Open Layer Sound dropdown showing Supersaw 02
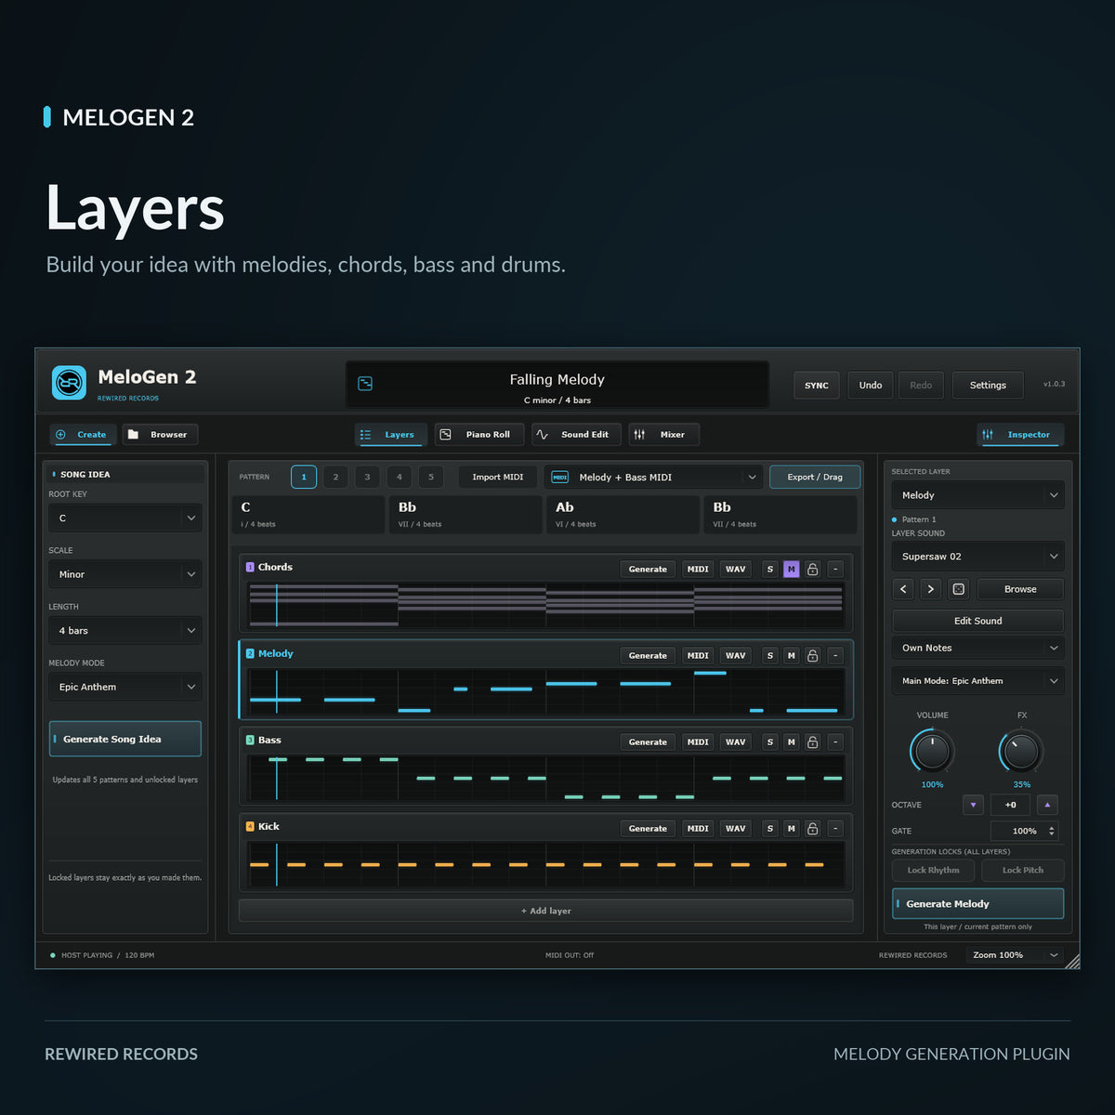The width and height of the screenshot is (1115, 1115). [977, 557]
